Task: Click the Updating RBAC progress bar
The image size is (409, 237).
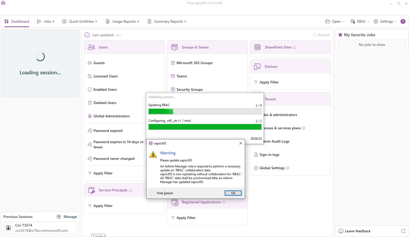Action: point(205,112)
